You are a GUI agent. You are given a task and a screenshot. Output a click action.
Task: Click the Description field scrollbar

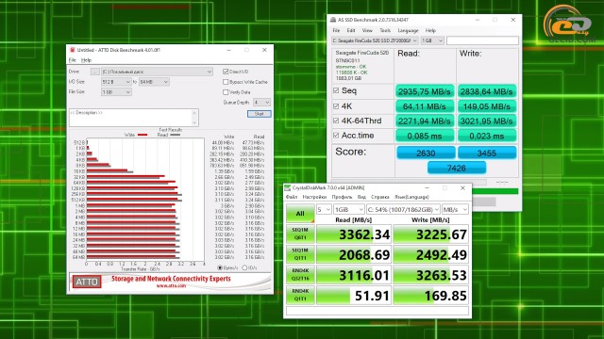(194, 118)
